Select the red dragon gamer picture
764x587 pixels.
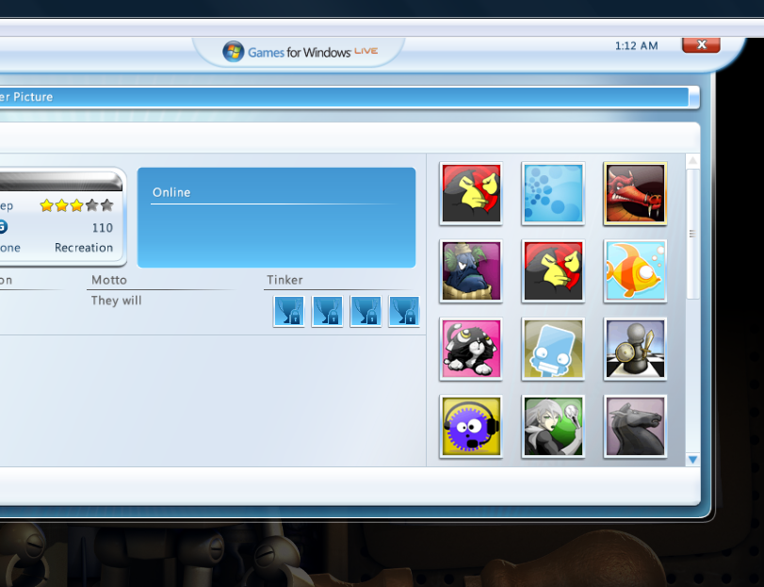point(635,193)
